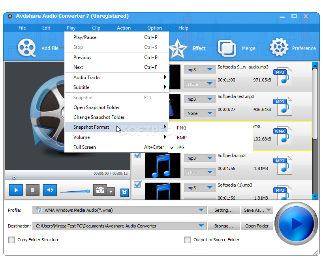This screenshot has height=259, width=323.
Task: Click the Merge overlapping squares icon
Action: (x=227, y=48)
